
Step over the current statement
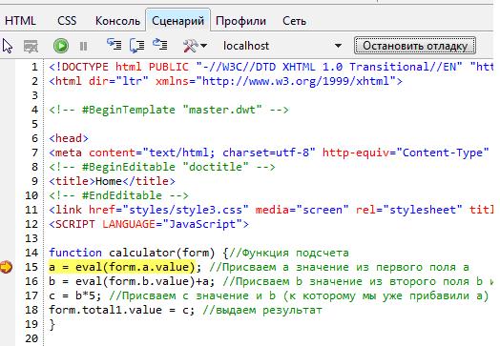tap(137, 45)
